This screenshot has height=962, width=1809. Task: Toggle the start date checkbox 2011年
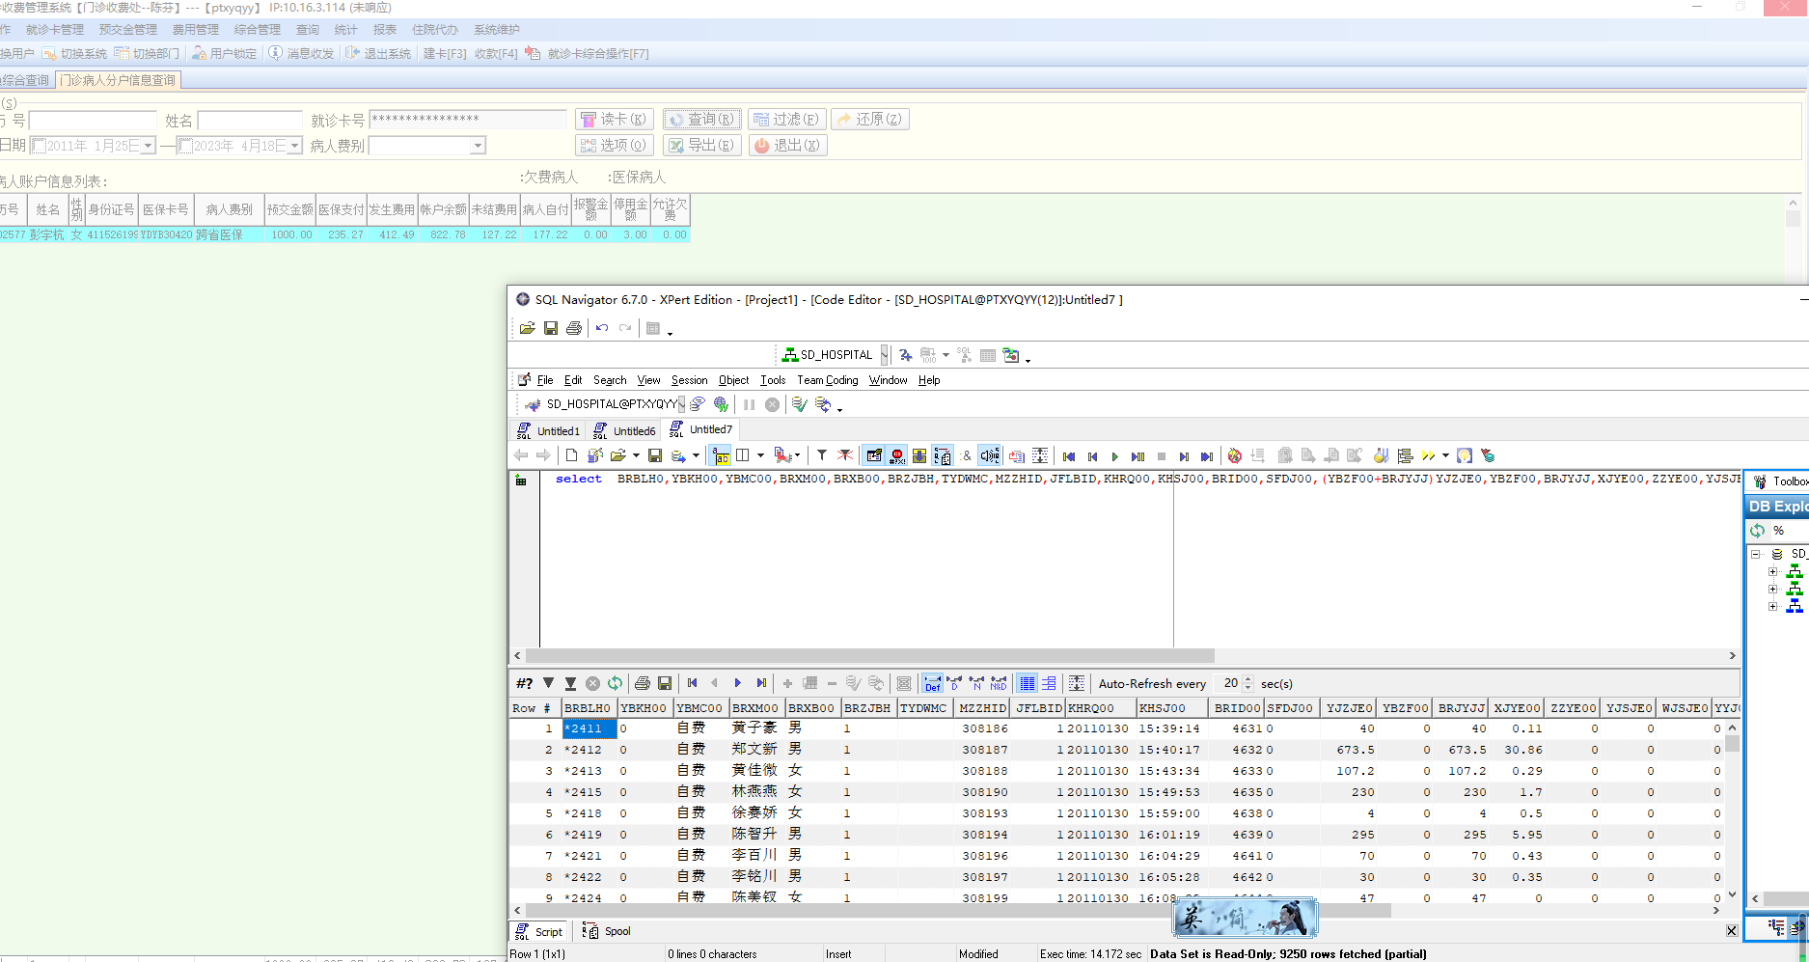[39, 146]
